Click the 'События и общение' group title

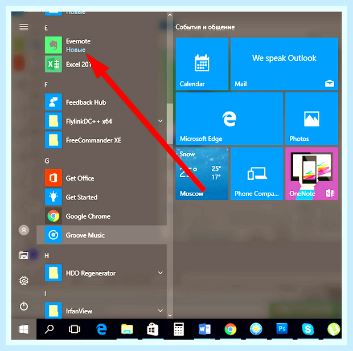pyautogui.click(x=205, y=27)
